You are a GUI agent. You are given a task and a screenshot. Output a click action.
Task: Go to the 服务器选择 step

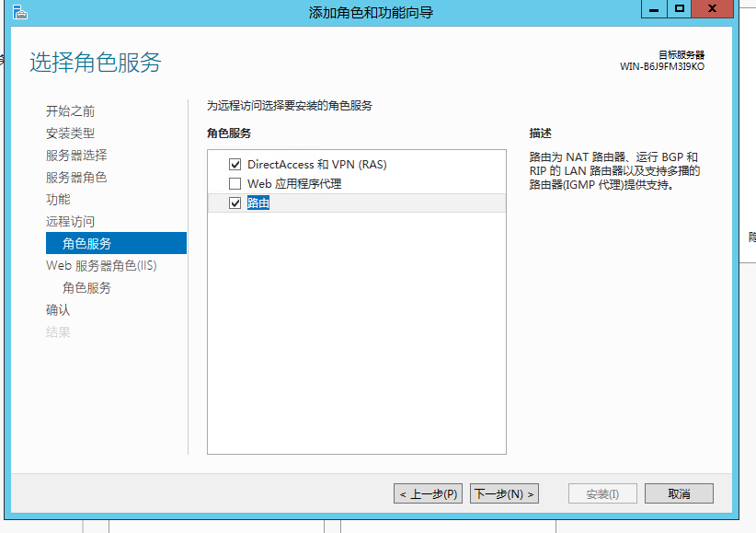76,156
